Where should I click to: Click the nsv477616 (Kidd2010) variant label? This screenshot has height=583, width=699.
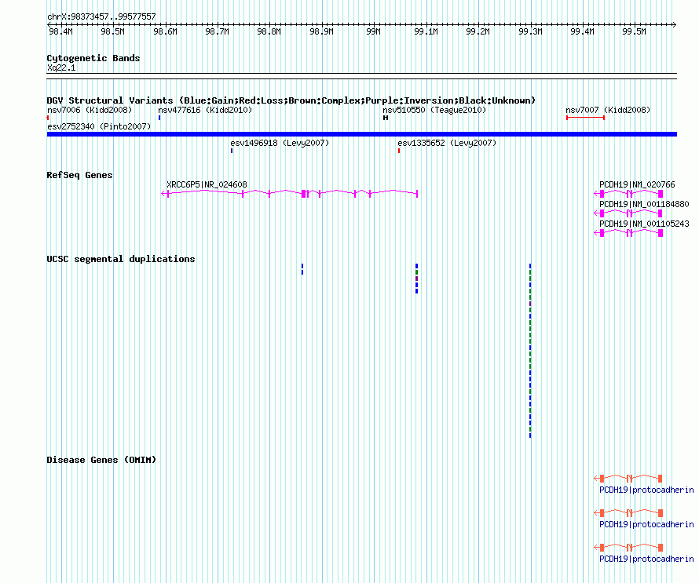(x=205, y=110)
